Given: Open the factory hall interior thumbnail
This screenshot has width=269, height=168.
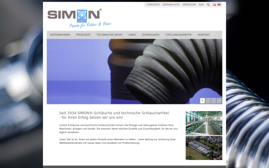Looking at the screenshot, I should 204,123.
